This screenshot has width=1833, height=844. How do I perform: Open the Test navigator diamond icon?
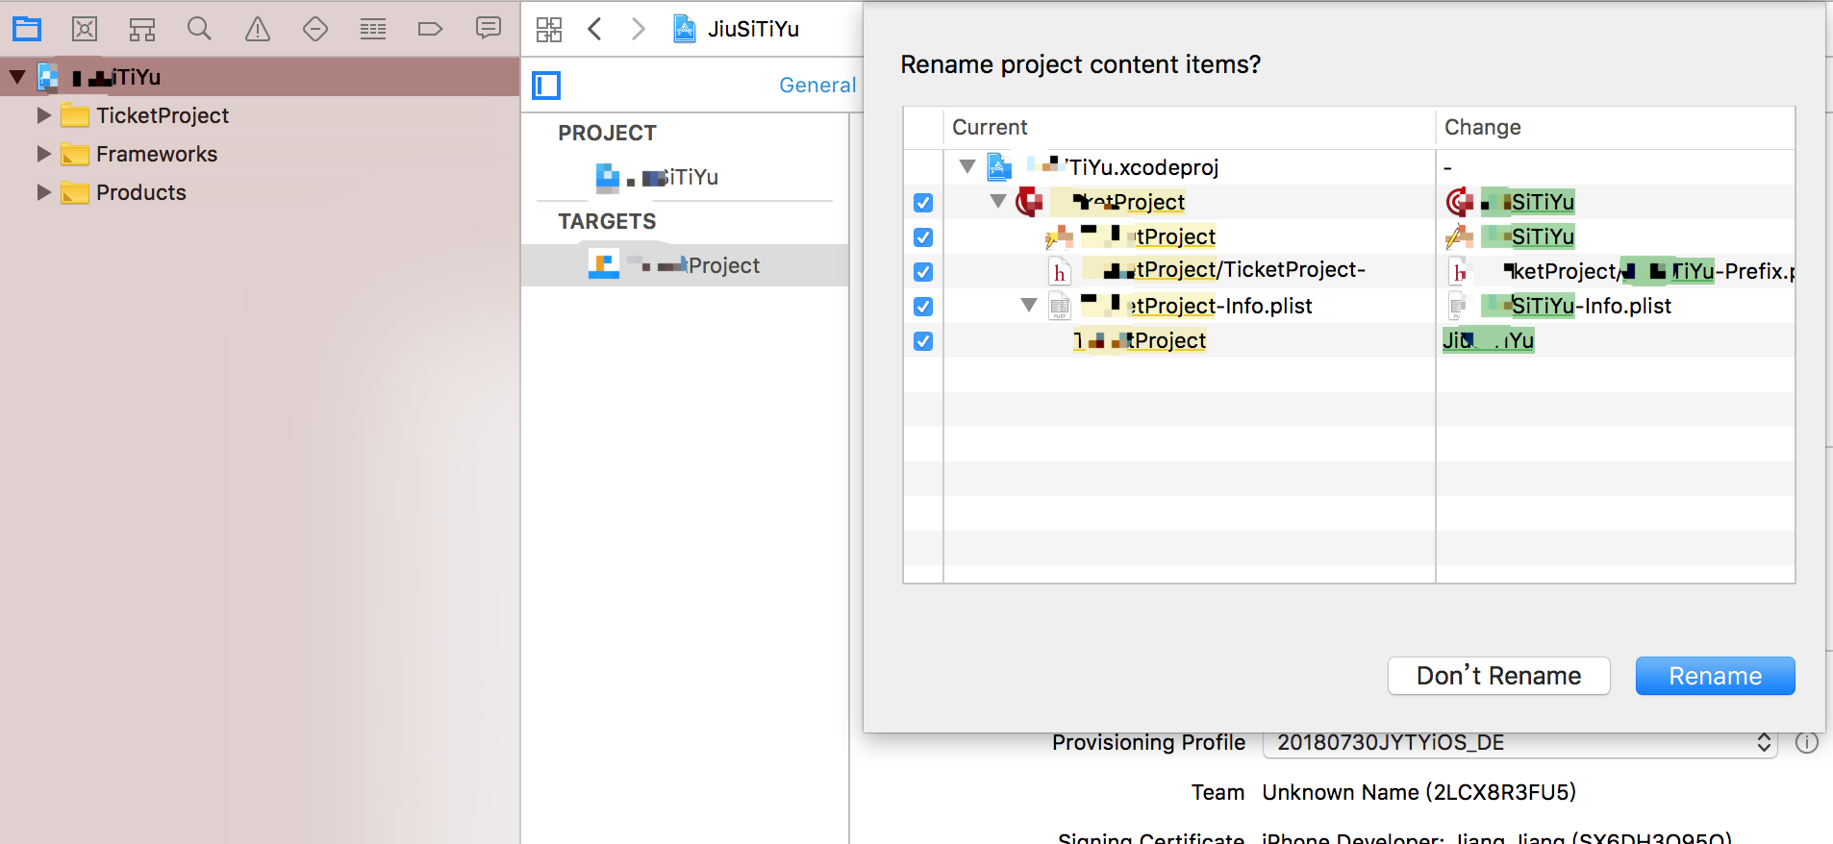315,29
